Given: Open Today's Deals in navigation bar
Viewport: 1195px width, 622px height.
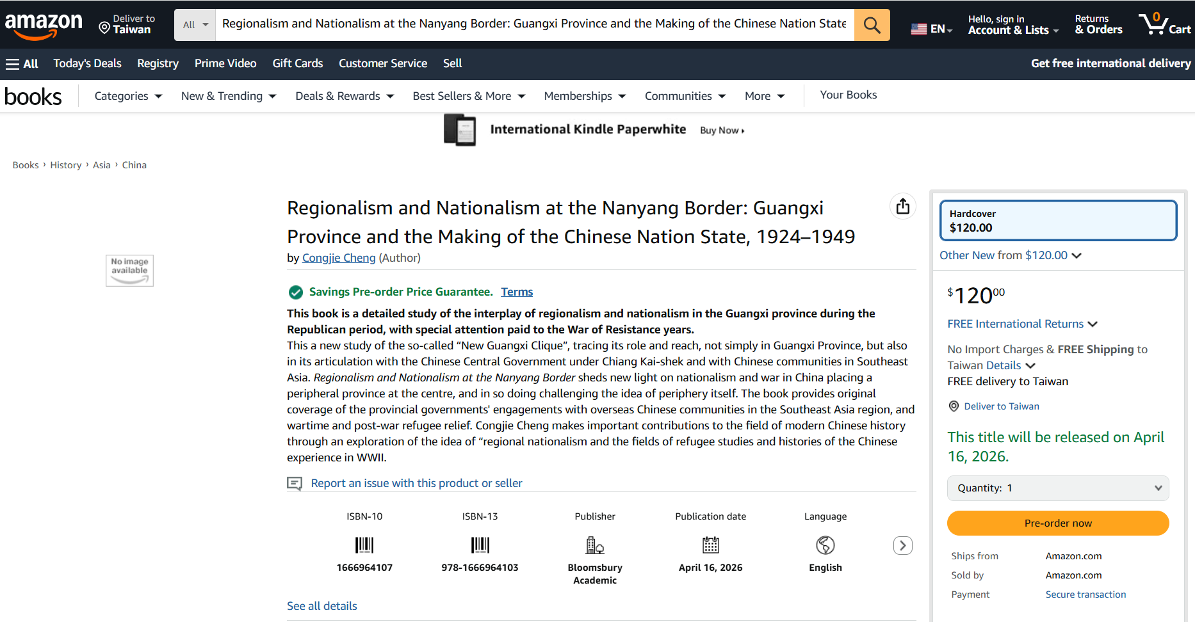Looking at the screenshot, I should (87, 63).
